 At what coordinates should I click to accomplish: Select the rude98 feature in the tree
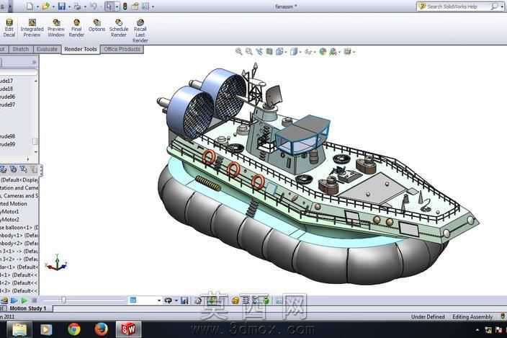point(8,136)
